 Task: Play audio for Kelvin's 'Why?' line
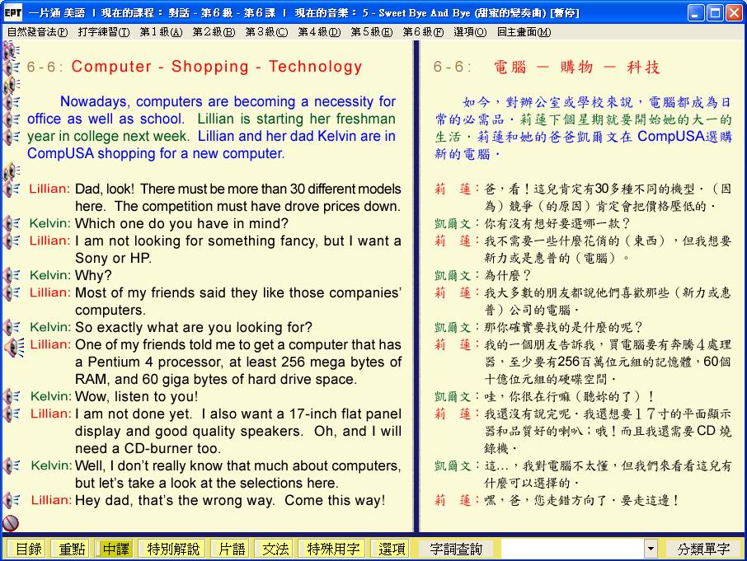(12, 275)
